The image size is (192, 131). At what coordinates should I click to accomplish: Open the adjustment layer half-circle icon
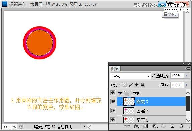155,126
